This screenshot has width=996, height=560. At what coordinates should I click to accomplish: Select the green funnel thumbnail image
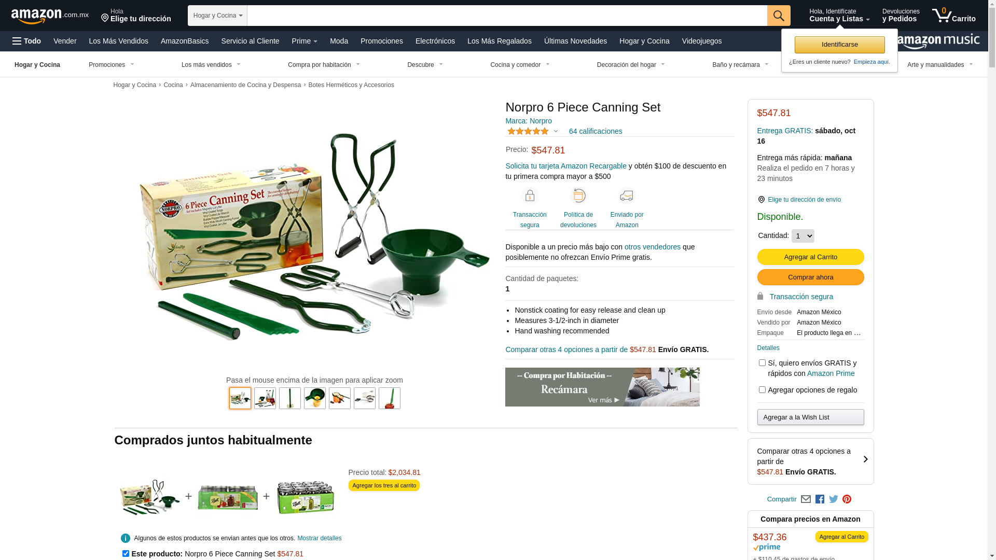coord(315,398)
